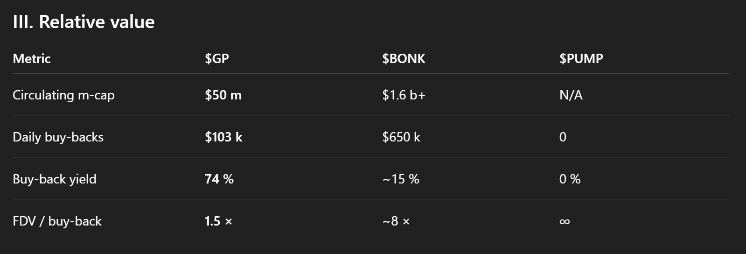This screenshot has height=254, width=746.
Task: Click the 74 % yield cell
Action: tap(219, 179)
